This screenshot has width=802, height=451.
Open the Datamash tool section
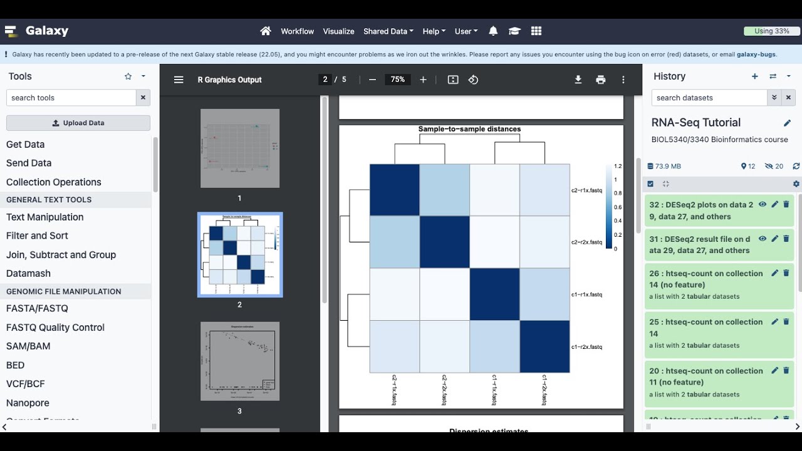[28, 273]
